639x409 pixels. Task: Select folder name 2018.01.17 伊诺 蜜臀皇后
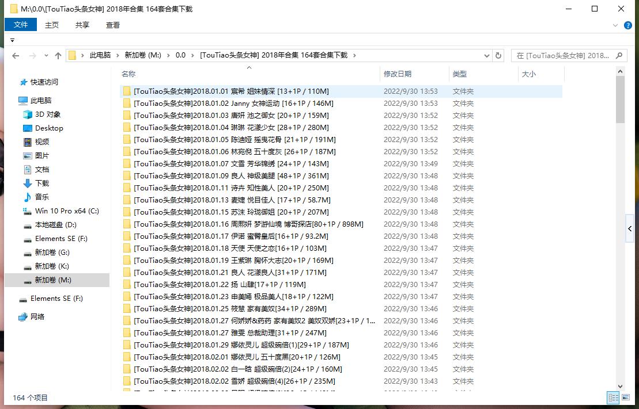click(231, 236)
